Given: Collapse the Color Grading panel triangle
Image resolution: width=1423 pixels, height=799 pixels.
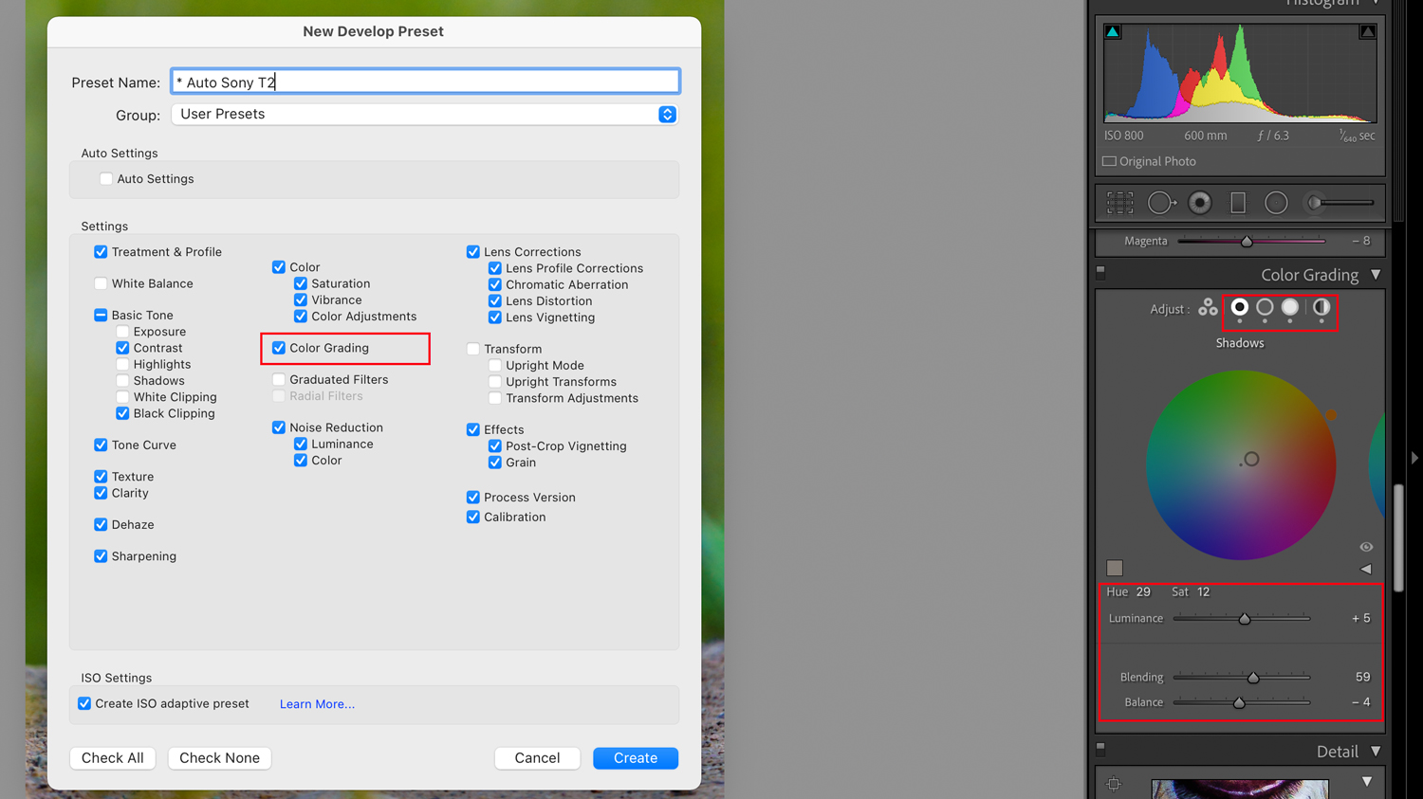Looking at the screenshot, I should (x=1376, y=275).
